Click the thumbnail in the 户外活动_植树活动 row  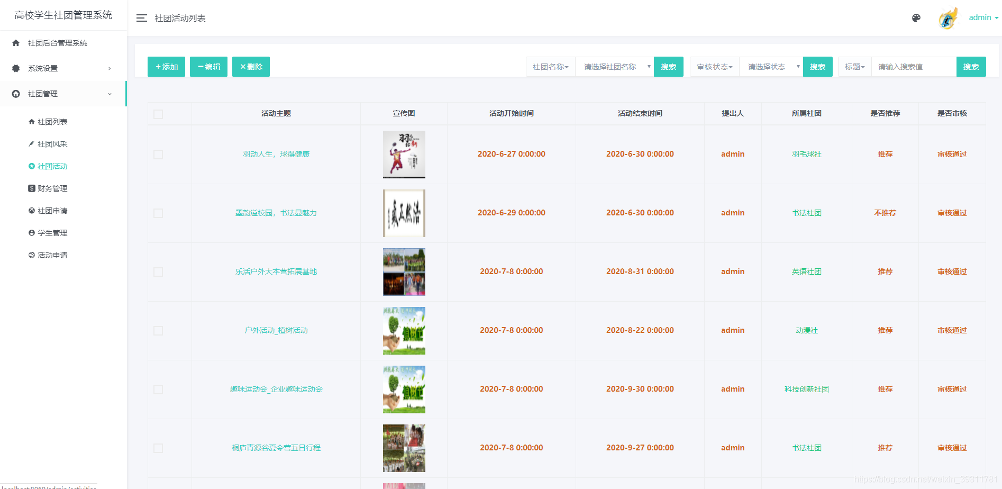(x=404, y=331)
